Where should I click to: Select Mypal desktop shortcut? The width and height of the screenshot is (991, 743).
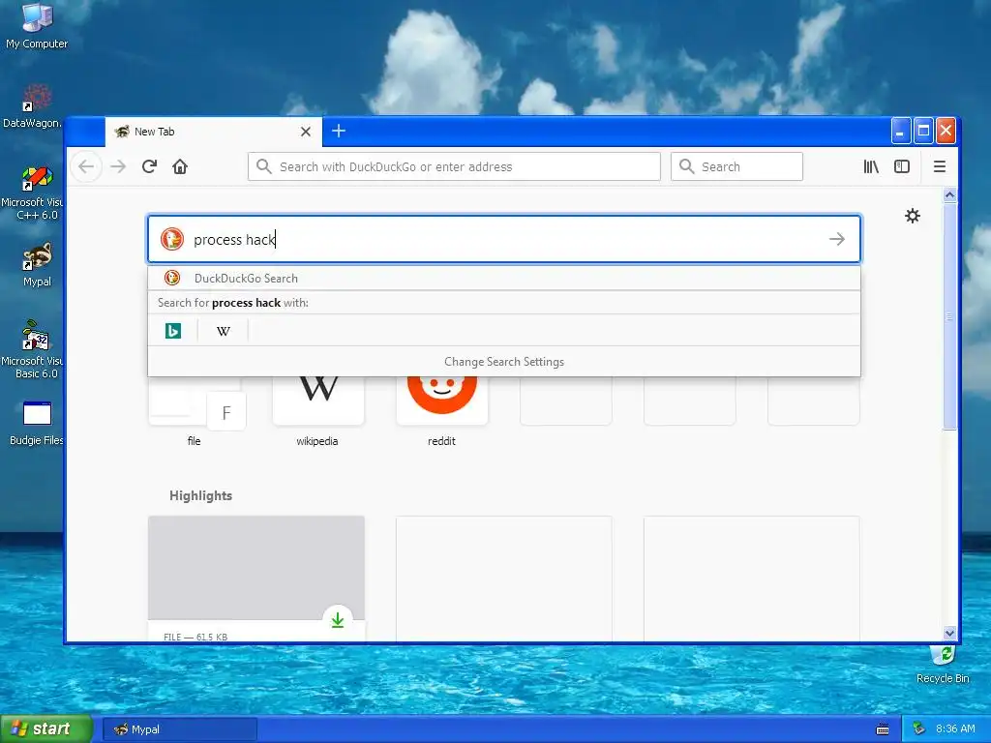click(37, 265)
